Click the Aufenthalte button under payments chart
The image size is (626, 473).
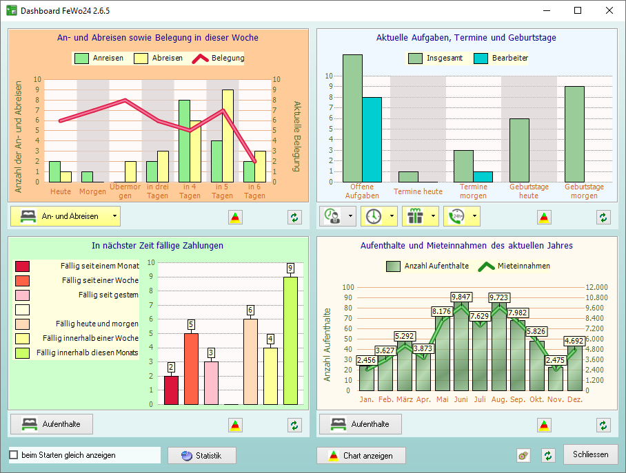(x=51, y=424)
